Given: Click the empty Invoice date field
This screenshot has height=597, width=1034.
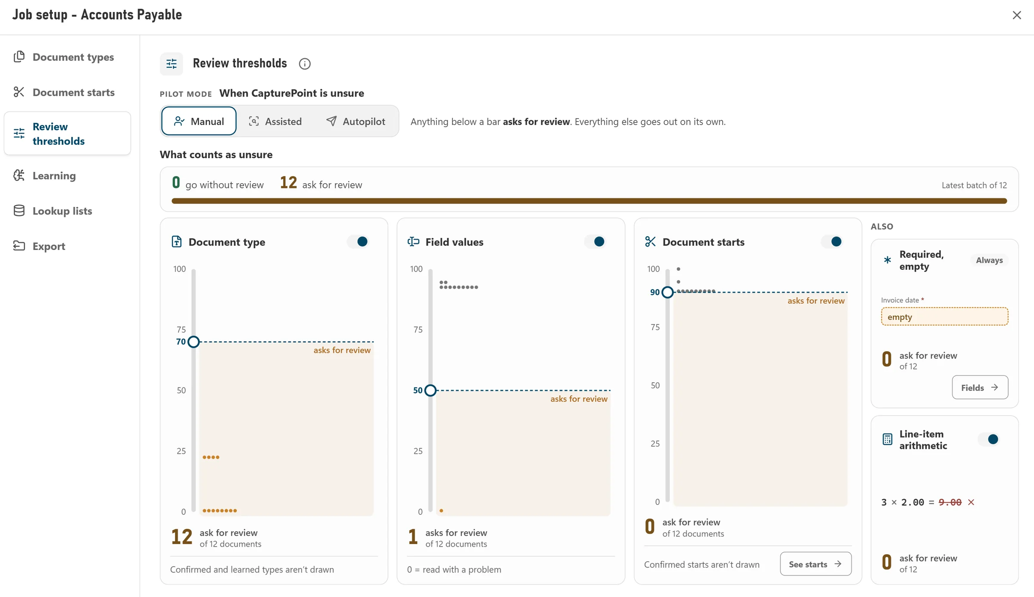Looking at the screenshot, I should point(944,316).
